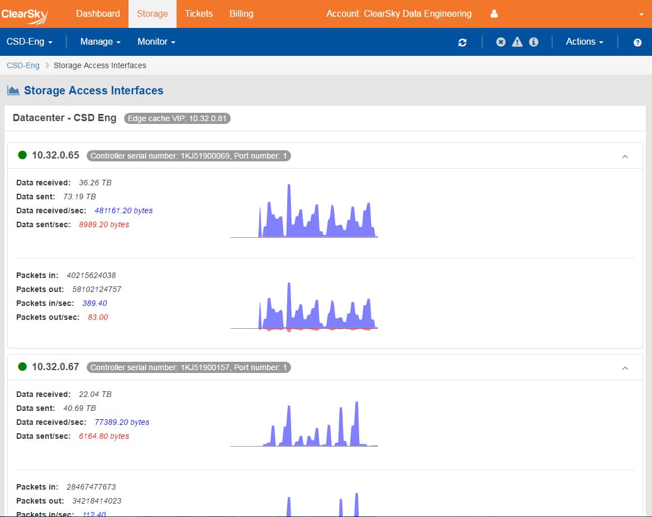Click Edge cache VIP 10.32.0.81 badge
This screenshot has width=652, height=517.
pos(177,118)
